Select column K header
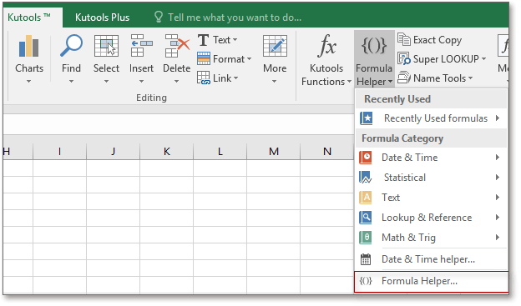 click(x=166, y=152)
